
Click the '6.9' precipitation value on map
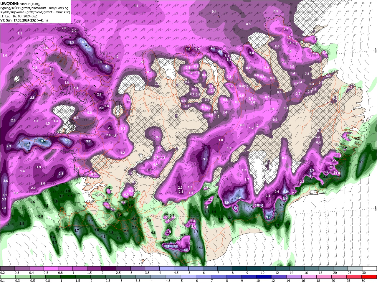(239, 198)
